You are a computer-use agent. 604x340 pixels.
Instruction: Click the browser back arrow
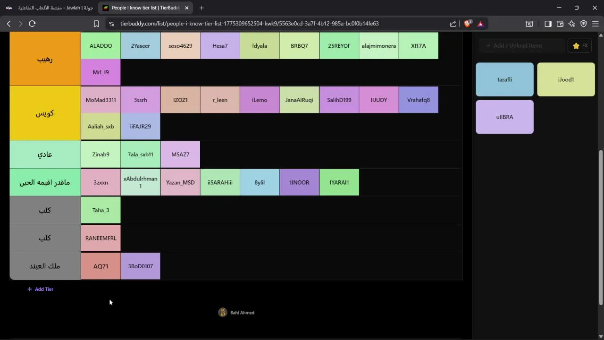click(x=8, y=24)
